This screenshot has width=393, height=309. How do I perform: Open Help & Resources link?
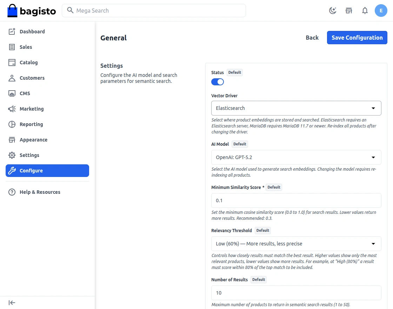(x=47, y=192)
